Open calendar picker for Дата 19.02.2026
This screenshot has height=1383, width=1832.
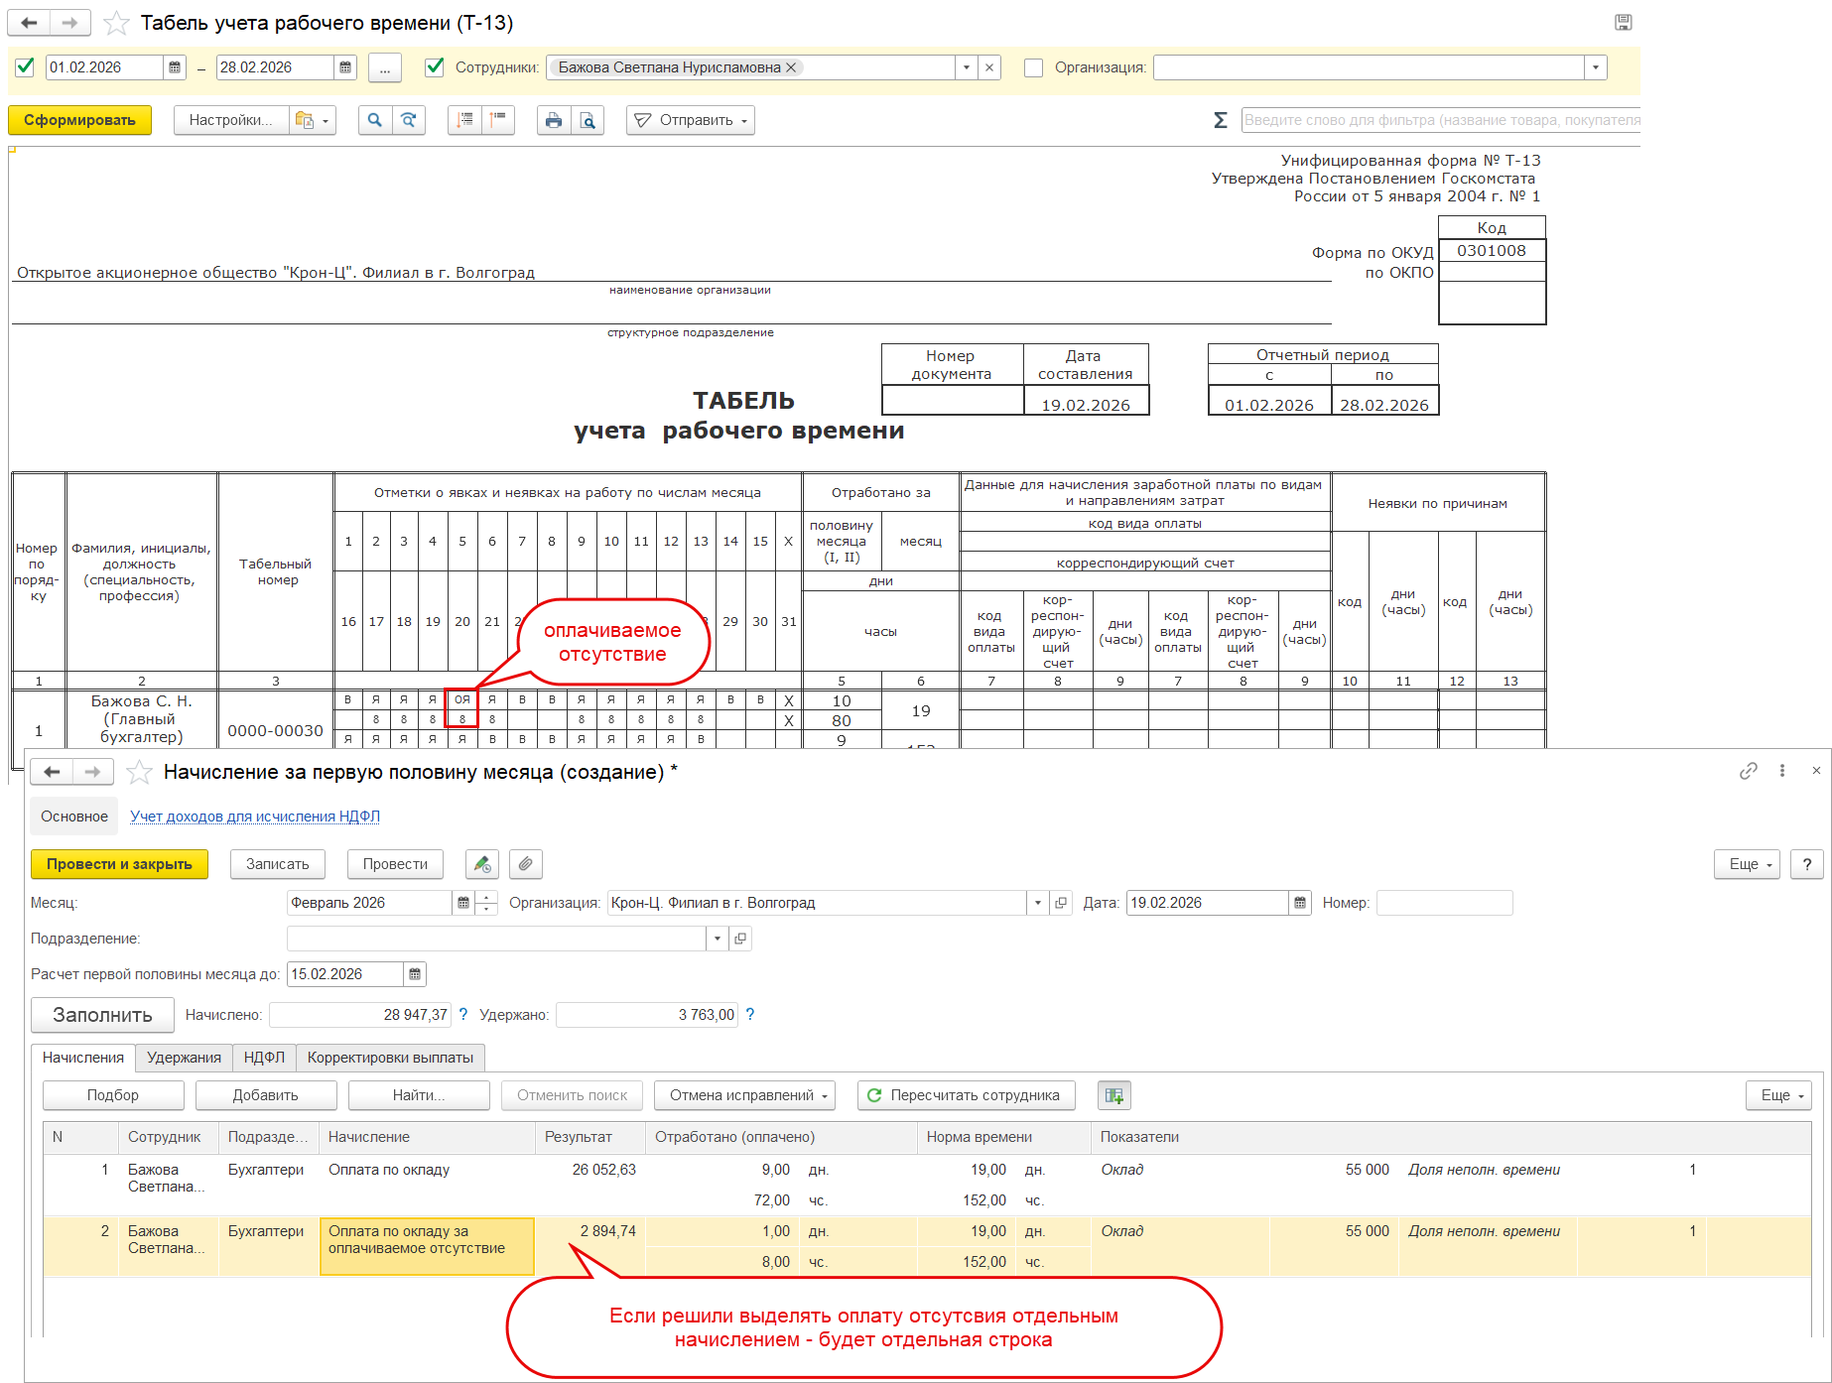click(x=1299, y=903)
